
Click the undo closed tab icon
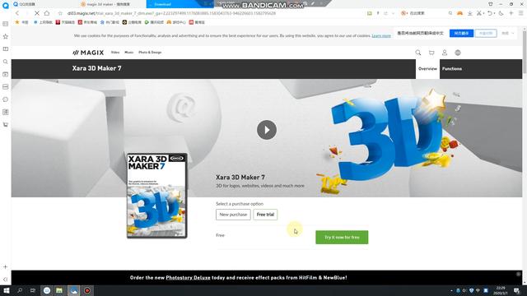pos(490,13)
